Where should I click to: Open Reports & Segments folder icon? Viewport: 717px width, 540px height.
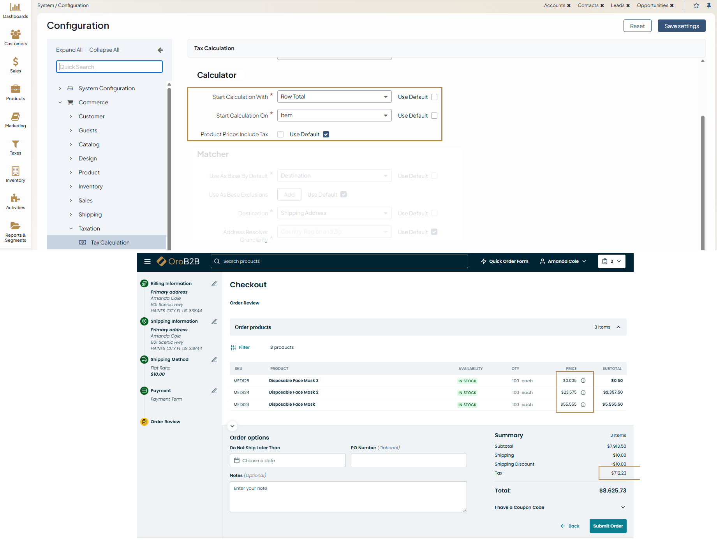click(15, 226)
